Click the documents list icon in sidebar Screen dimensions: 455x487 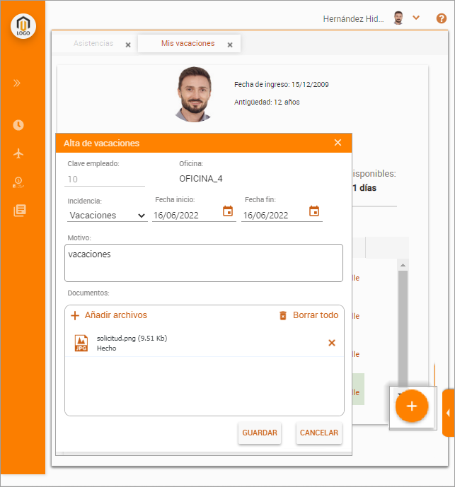point(19,210)
